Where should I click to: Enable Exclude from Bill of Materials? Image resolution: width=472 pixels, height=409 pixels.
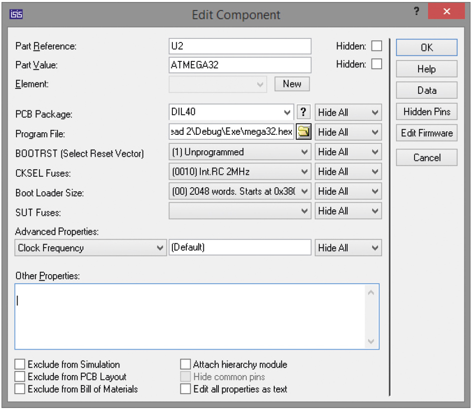(x=20, y=389)
